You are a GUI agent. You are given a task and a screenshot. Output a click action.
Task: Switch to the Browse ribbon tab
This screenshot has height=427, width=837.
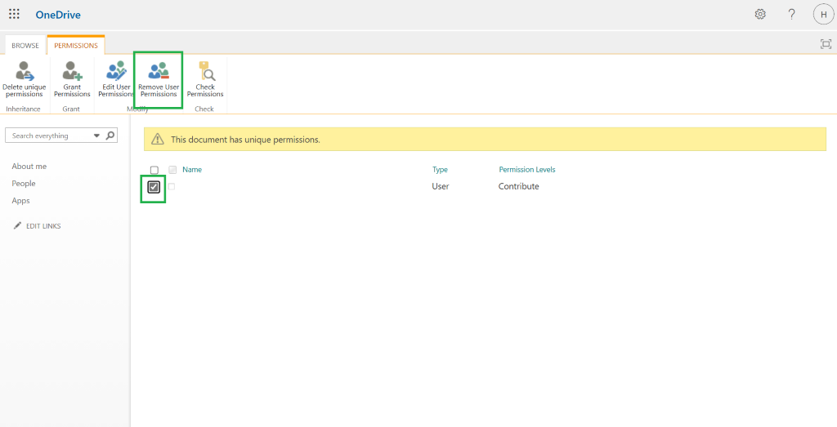pos(25,45)
